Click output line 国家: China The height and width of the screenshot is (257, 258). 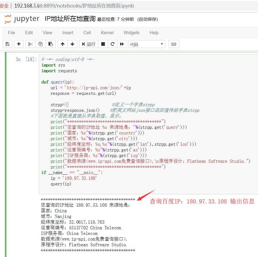click(x=54, y=211)
